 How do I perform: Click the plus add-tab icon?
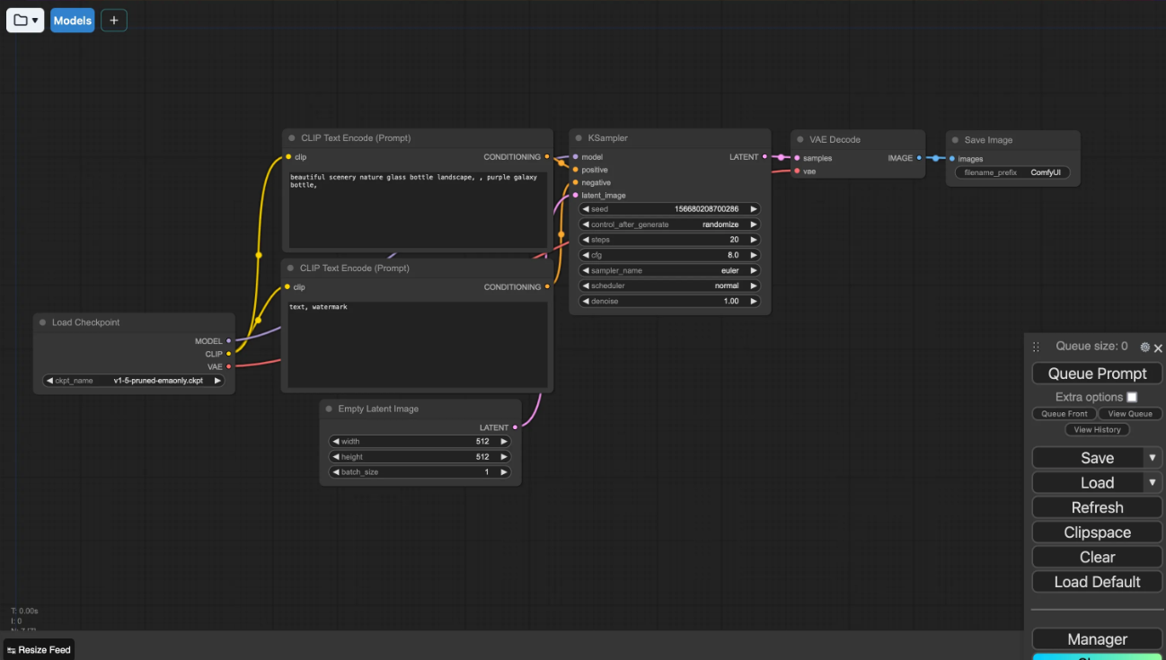coord(113,20)
